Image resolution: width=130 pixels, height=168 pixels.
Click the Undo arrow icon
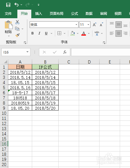[16, 5]
